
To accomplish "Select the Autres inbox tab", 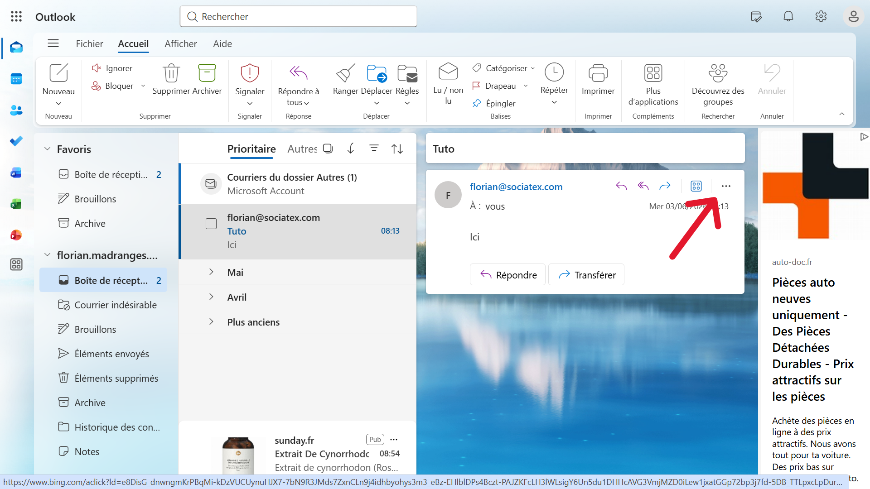I will point(302,149).
